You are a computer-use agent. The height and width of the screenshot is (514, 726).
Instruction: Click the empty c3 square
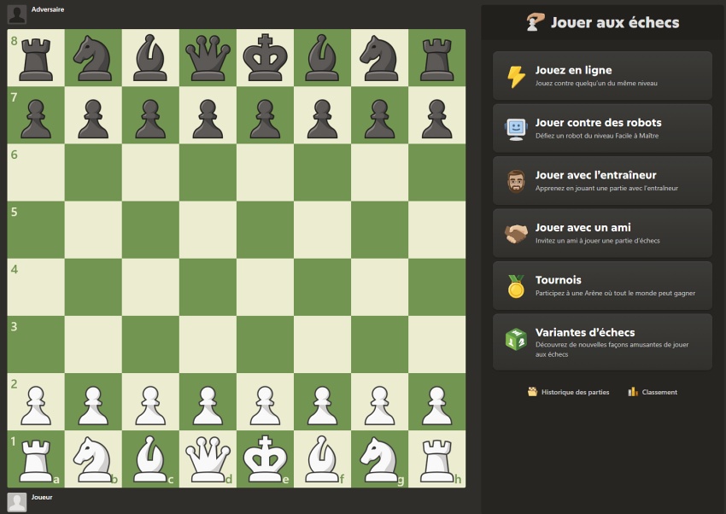(x=150, y=344)
